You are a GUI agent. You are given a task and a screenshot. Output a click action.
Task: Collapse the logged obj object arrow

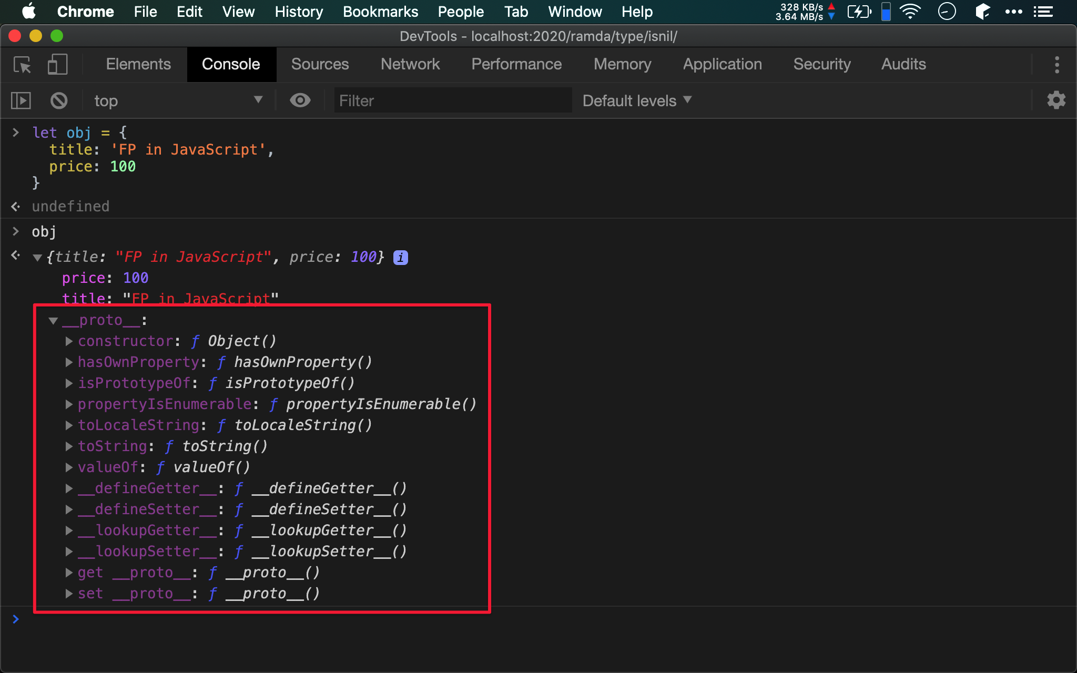click(37, 258)
